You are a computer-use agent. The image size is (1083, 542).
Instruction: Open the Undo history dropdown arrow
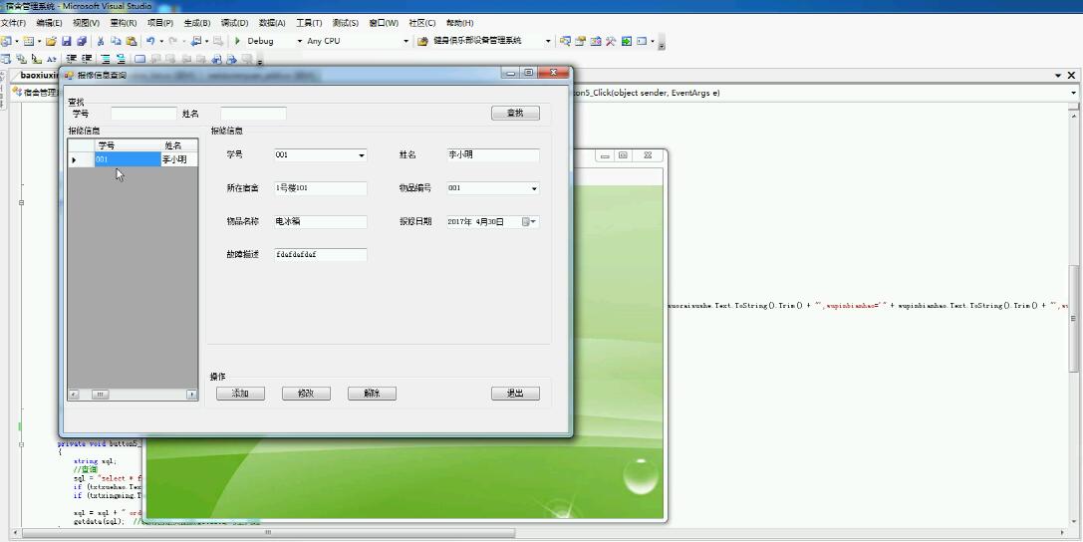pyautogui.click(x=161, y=41)
